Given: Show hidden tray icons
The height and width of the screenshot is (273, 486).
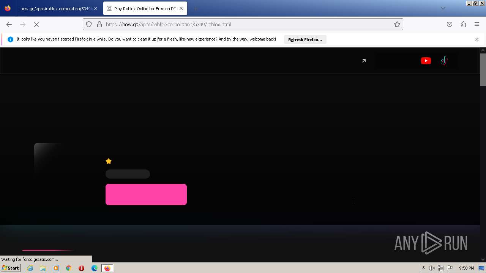Looking at the screenshot, I should (423, 268).
